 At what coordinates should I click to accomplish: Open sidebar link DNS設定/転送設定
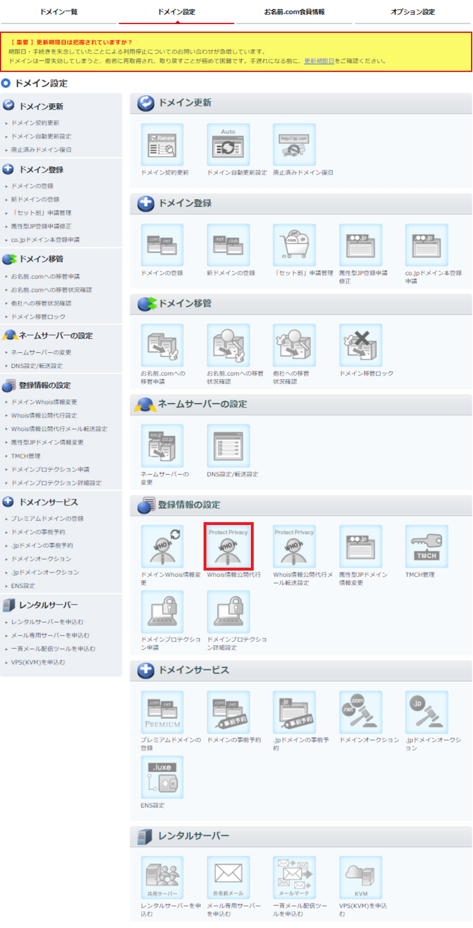coord(37,366)
